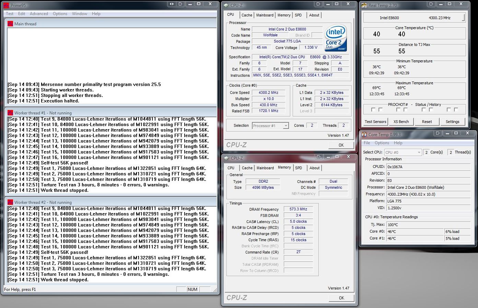478x308 pixels.
Task: Click the NUM indicator in Prime95 status bar
Action: (193, 289)
